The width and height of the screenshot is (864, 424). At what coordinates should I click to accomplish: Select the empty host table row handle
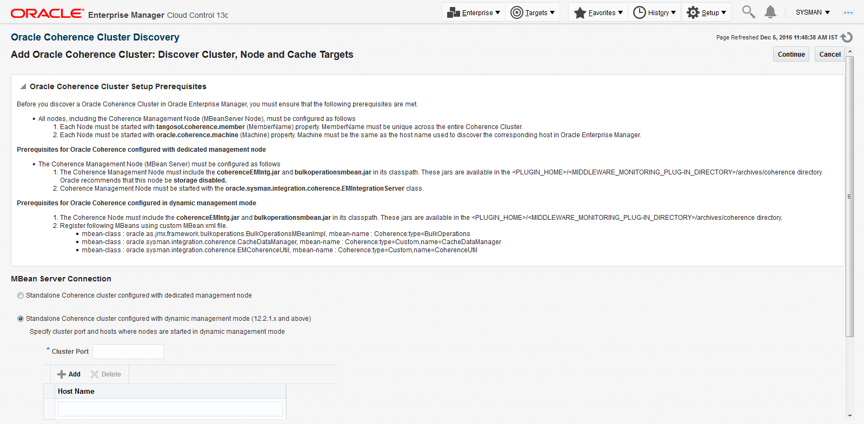[x=49, y=409]
